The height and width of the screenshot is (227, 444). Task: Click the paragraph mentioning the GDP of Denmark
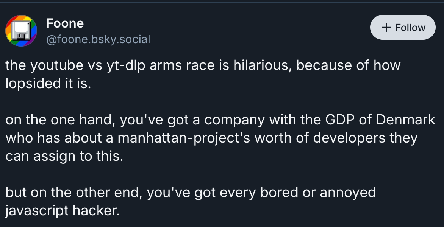click(x=220, y=138)
